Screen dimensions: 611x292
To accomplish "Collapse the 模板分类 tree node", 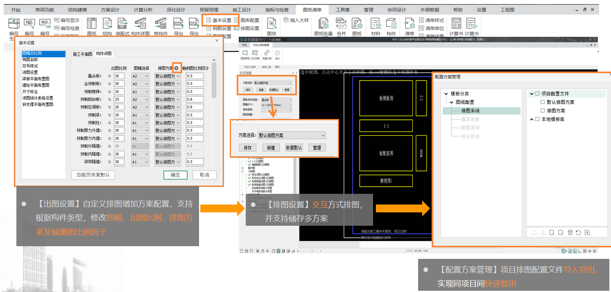I will (446, 94).
